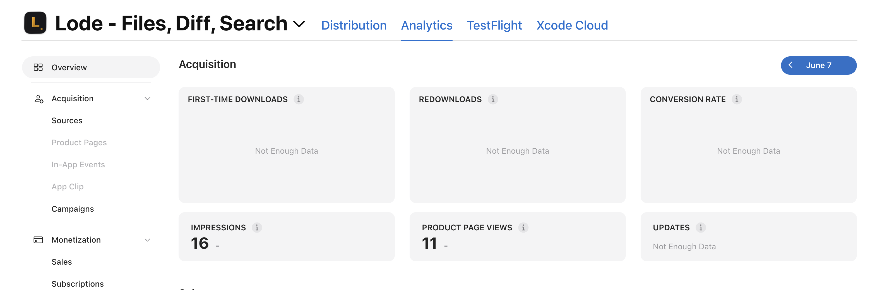875x290 pixels.
Task: Open the Impressions info icon
Action: pos(257,228)
